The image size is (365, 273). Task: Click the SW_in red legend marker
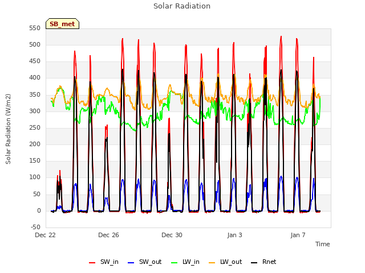(x=92, y=263)
